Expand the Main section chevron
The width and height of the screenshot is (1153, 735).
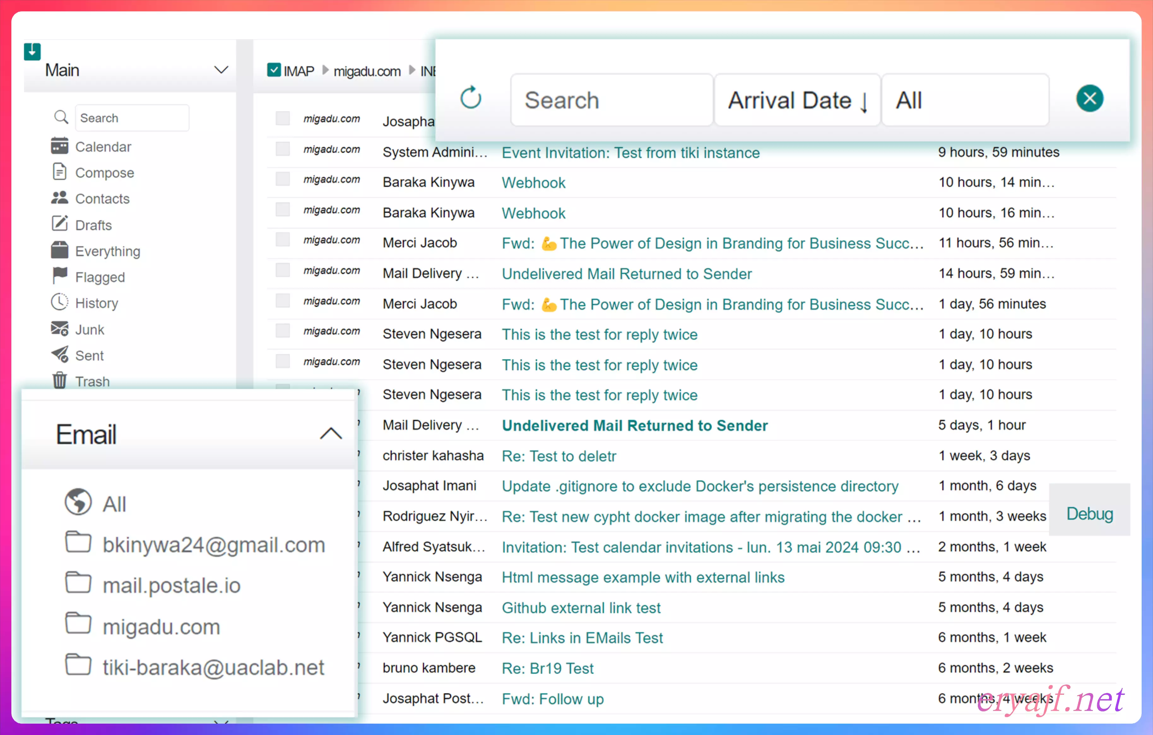tap(221, 70)
